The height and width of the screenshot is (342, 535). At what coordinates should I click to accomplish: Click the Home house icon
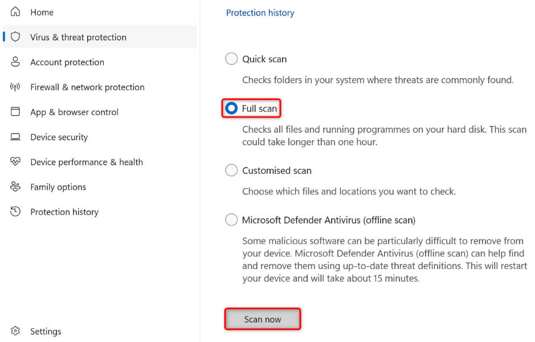tap(15, 12)
